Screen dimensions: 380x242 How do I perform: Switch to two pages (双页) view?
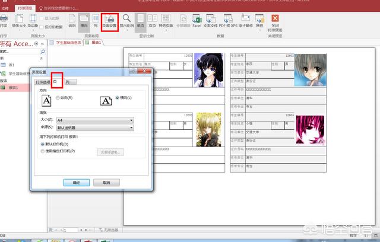point(152,21)
